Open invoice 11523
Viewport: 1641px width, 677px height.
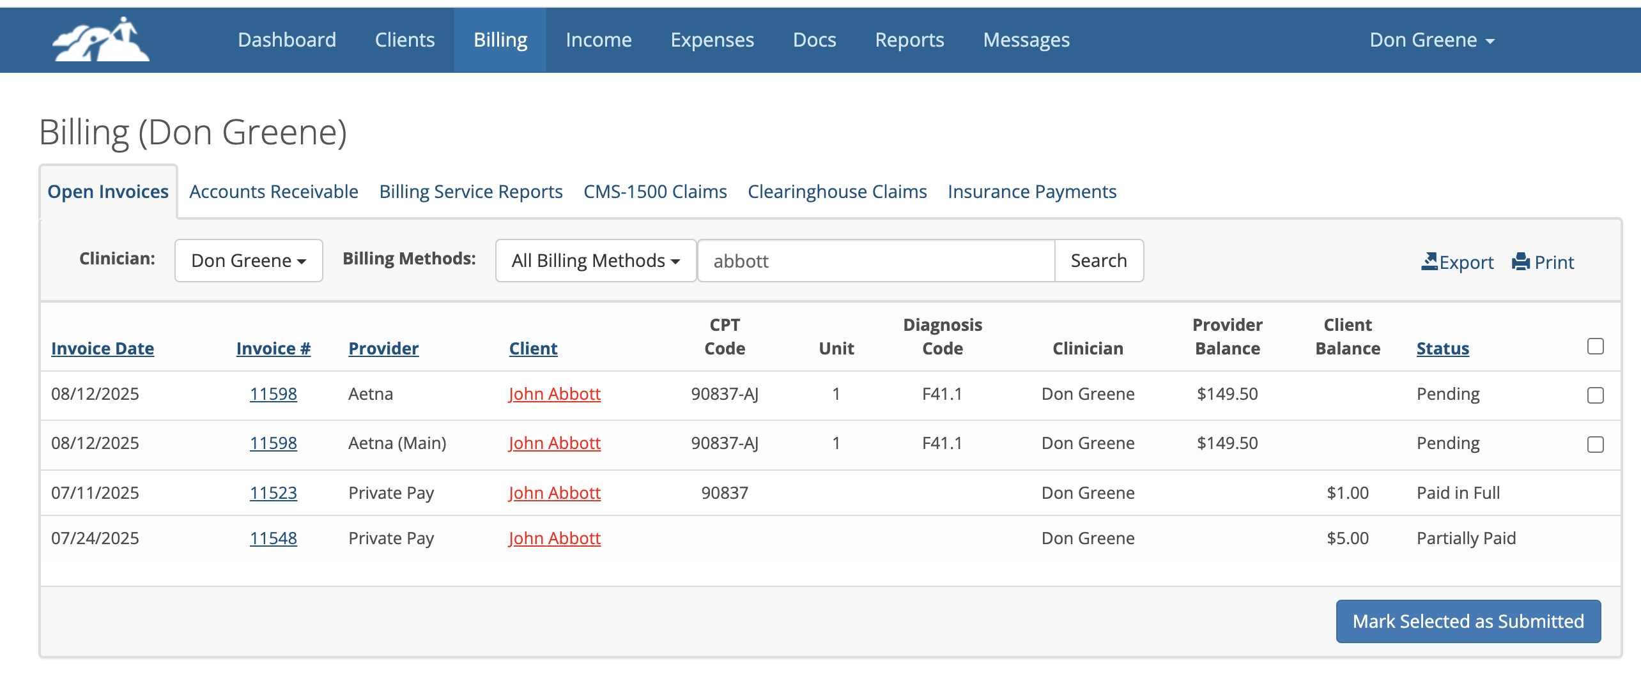pos(273,493)
